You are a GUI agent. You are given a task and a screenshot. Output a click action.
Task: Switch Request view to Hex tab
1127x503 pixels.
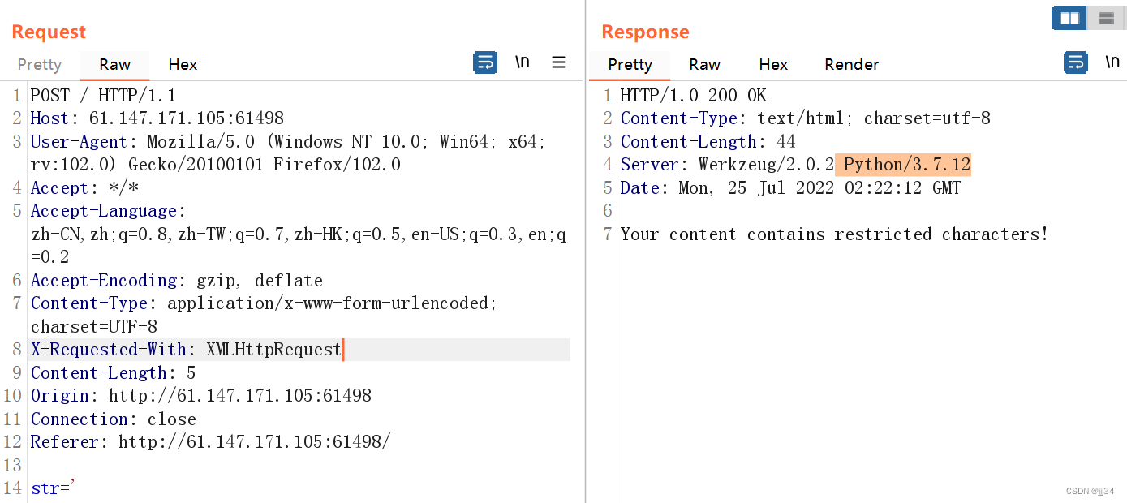(183, 65)
